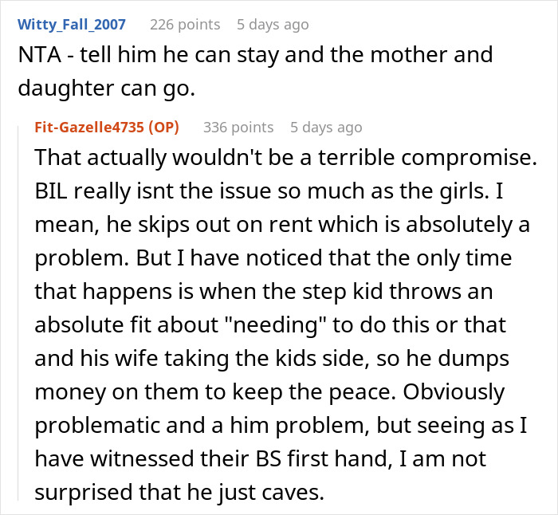Open timestamp permalink on Fit-Gazelle4735's reply

[x=326, y=127]
